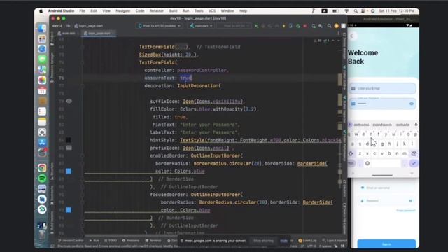Open the Run tool window tab

(94, 241)
